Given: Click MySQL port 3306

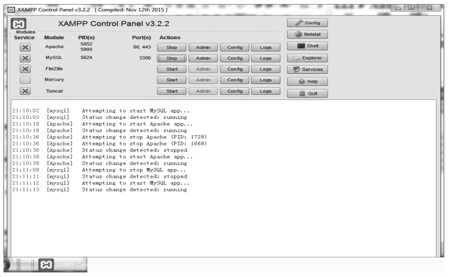Looking at the screenshot, I should coord(145,58).
